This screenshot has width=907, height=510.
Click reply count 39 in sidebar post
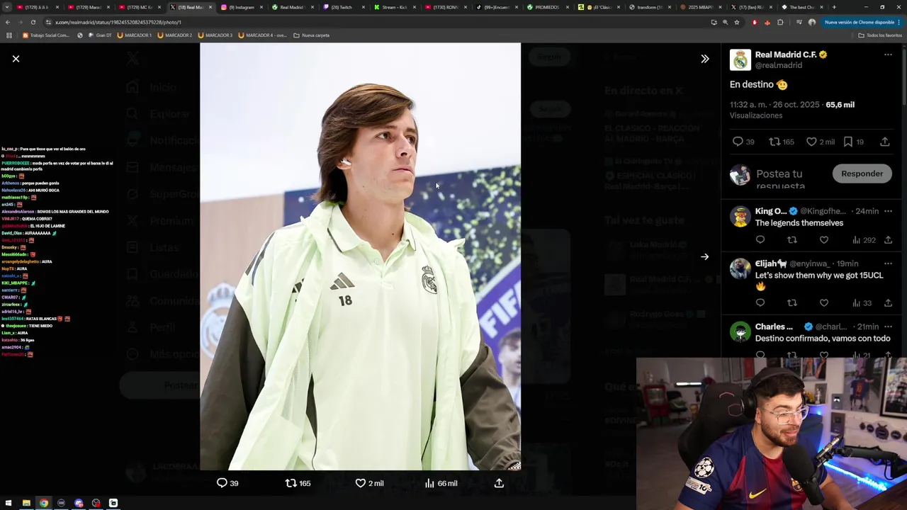click(743, 142)
